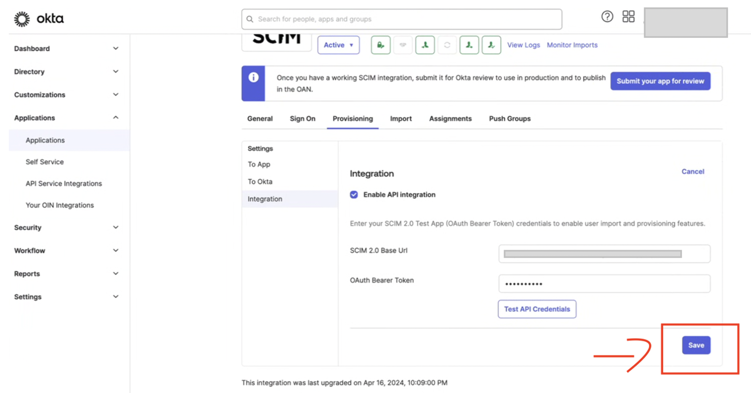
Task: Click the greyed handshake status icon
Action: tap(403, 45)
